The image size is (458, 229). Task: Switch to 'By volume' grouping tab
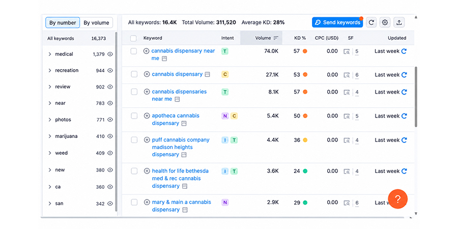coord(96,23)
